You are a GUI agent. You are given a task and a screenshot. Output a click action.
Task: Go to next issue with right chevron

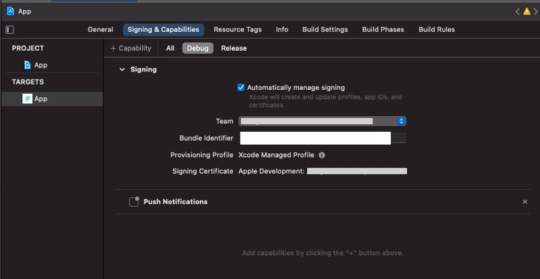pos(535,11)
